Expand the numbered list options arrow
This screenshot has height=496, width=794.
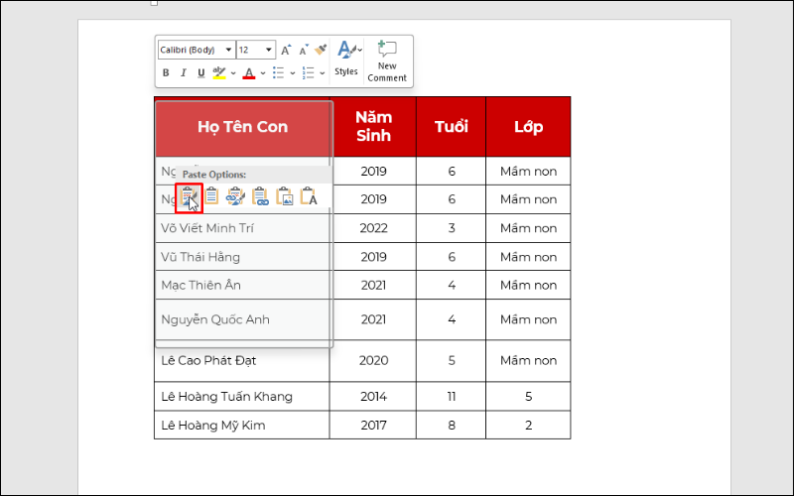323,73
